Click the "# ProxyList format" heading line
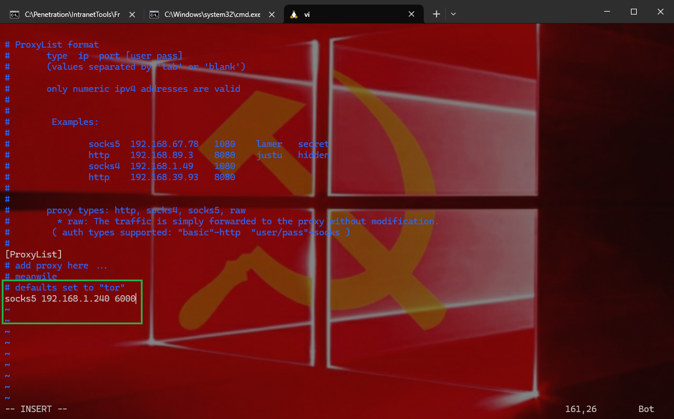Image resolution: width=674 pixels, height=419 pixels. click(x=52, y=45)
